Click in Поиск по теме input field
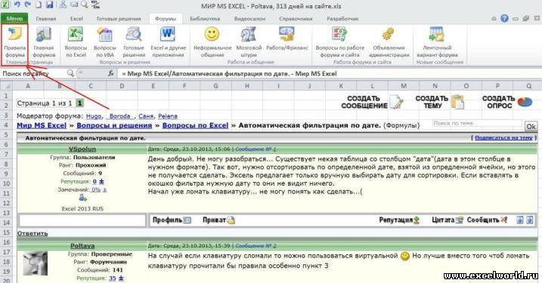This screenshot has height=283, width=542. tap(477, 123)
